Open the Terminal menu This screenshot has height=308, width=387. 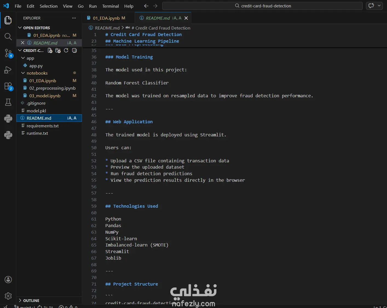[111, 6]
